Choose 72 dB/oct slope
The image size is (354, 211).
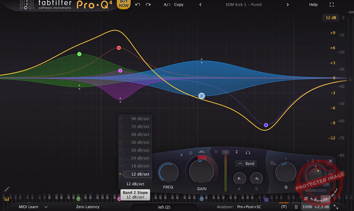(135, 127)
